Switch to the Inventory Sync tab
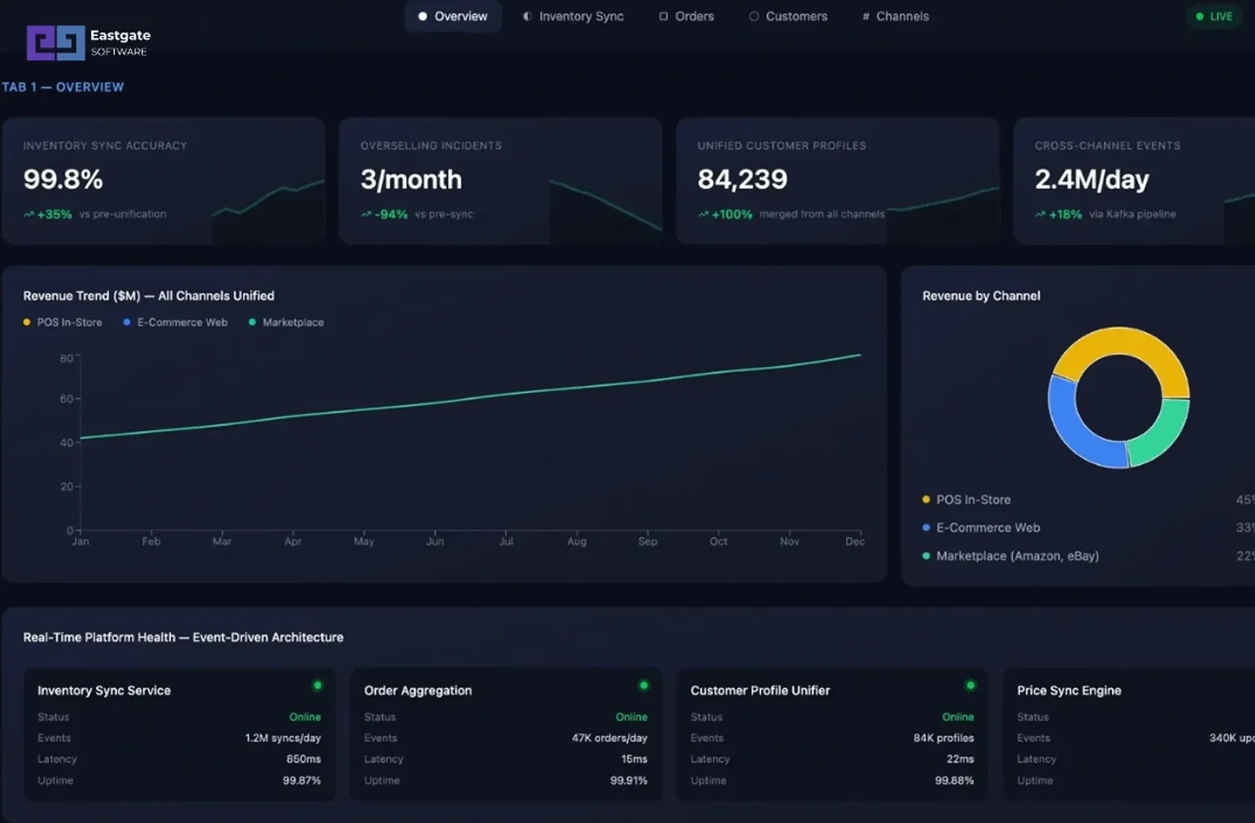1255x823 pixels. tap(573, 17)
